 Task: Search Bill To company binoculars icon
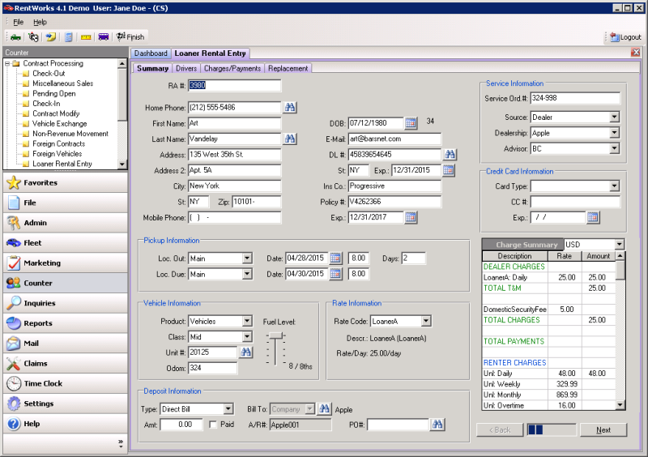click(x=325, y=409)
